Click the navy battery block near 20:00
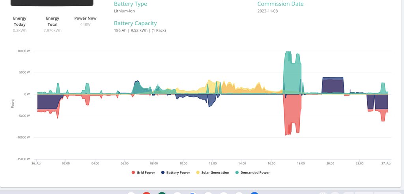 tap(333, 85)
